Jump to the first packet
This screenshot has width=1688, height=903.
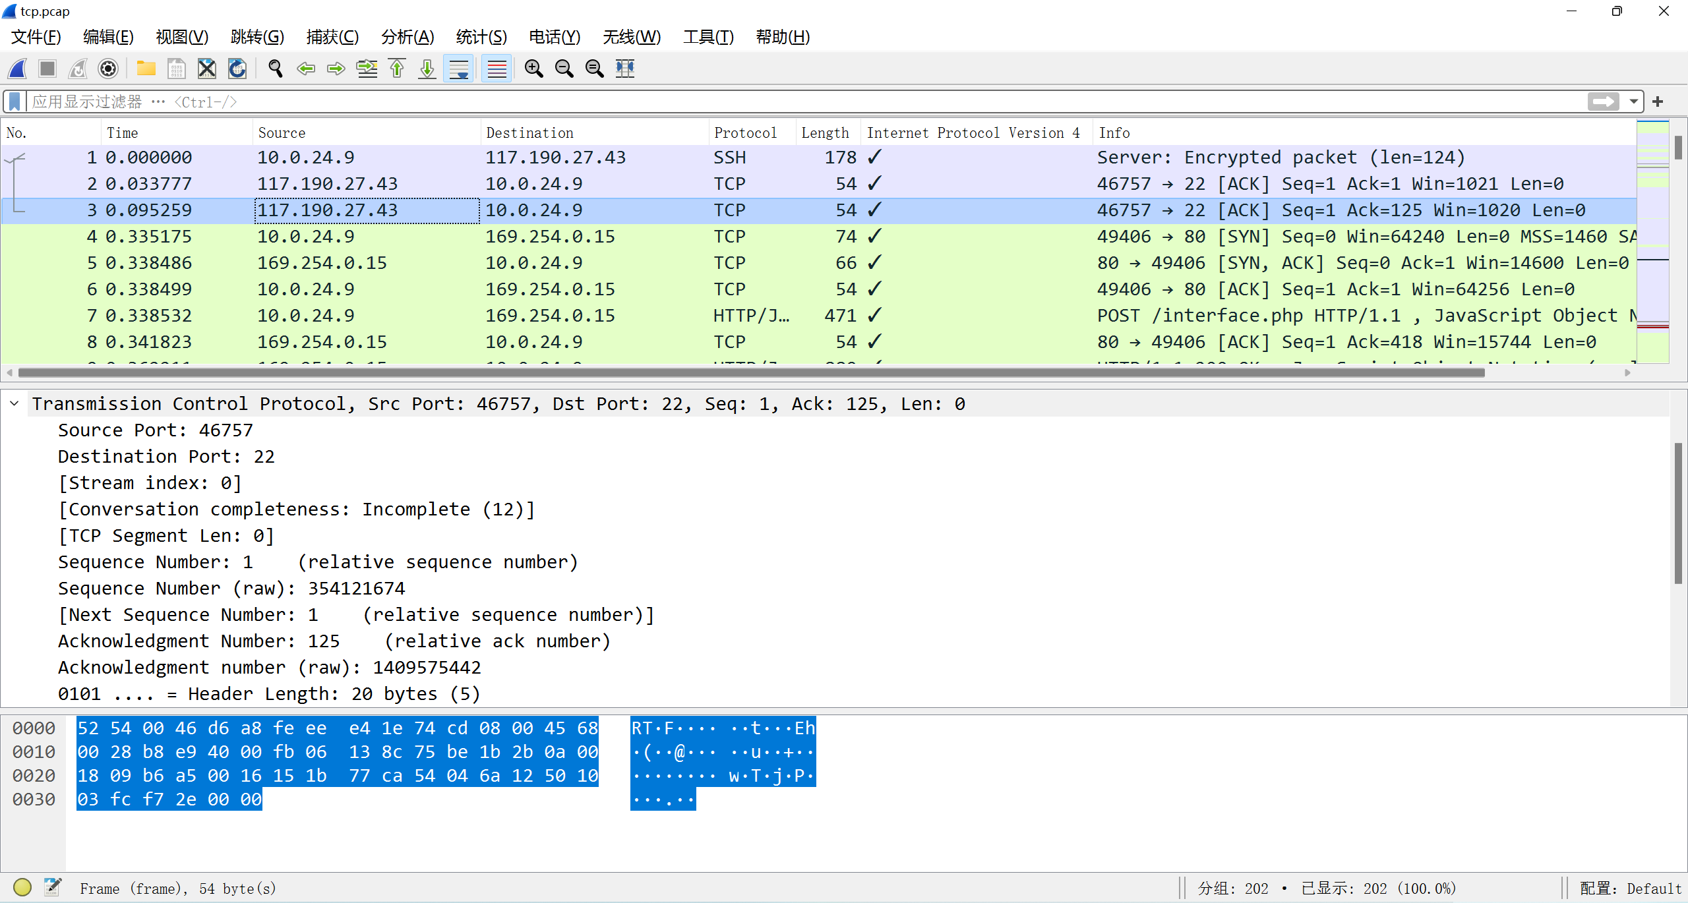[397, 69]
